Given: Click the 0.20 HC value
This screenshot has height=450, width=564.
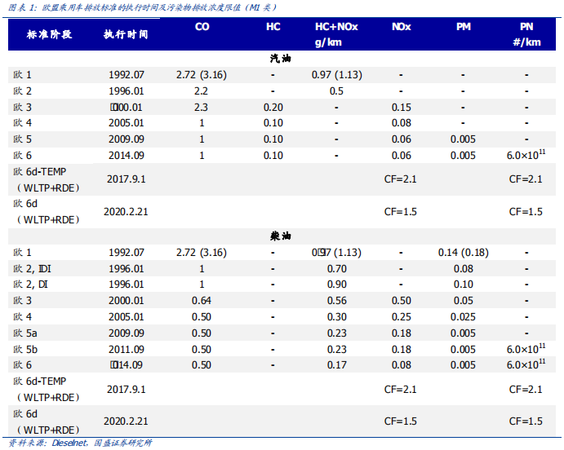Looking at the screenshot, I should [273, 107].
